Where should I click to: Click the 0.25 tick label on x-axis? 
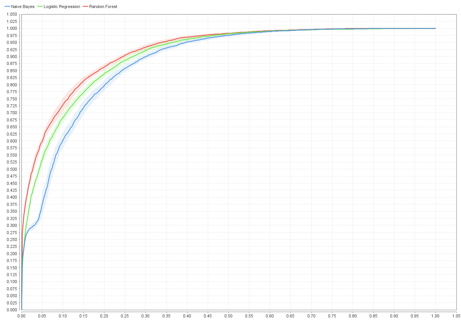(x=125, y=316)
